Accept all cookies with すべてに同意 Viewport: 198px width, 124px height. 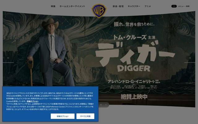click(85, 116)
